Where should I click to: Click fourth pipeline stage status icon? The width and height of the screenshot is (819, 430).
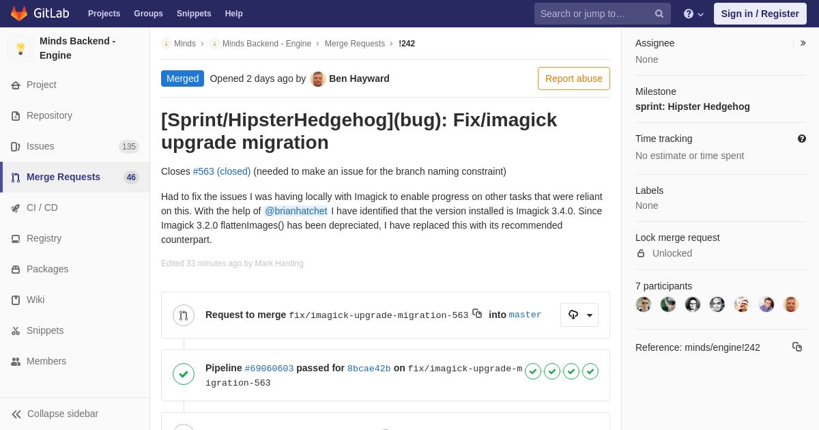pos(590,371)
